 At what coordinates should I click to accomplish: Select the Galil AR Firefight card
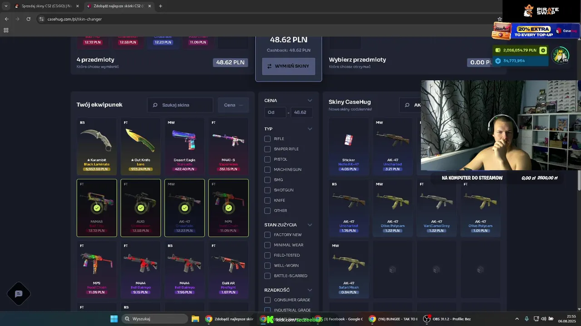point(228,269)
